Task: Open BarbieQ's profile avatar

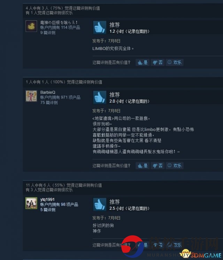Action: coord(31,96)
